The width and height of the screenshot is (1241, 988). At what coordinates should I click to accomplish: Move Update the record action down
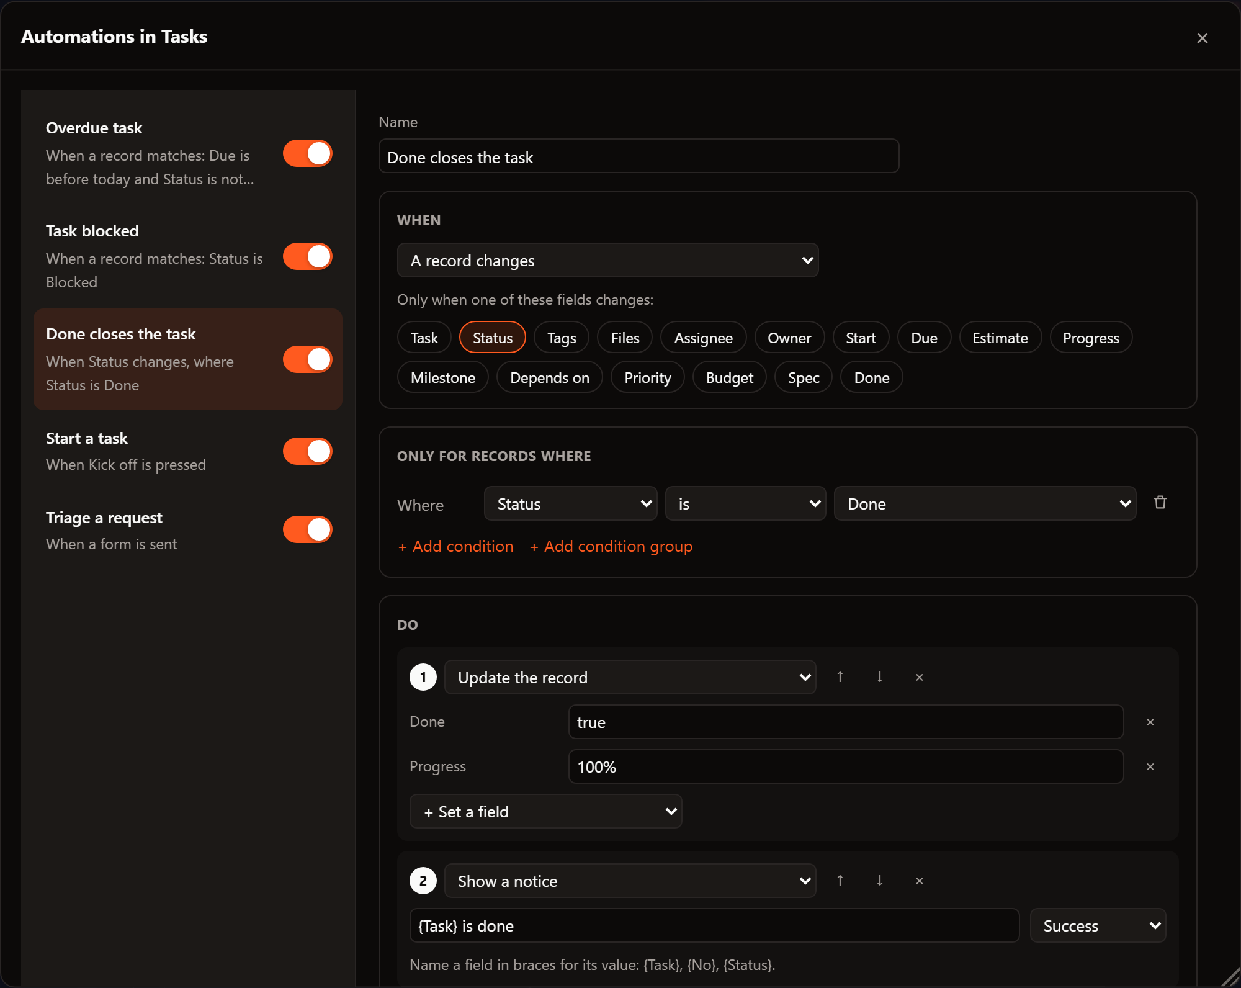point(879,677)
